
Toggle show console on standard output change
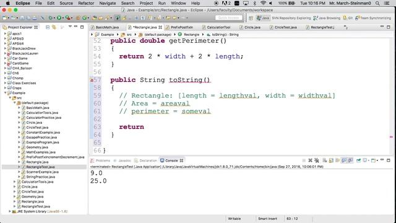(344, 160)
